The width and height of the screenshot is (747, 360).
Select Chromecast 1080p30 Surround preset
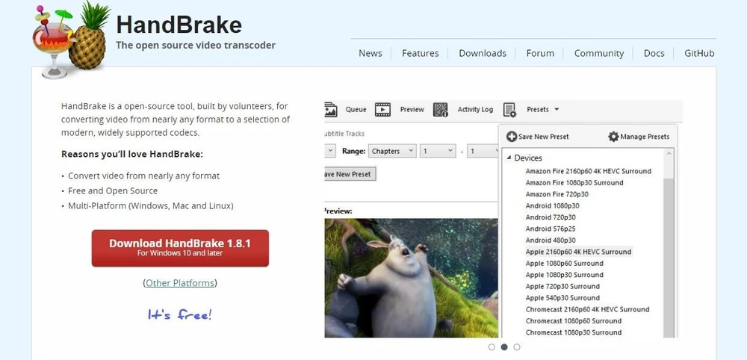tap(574, 332)
